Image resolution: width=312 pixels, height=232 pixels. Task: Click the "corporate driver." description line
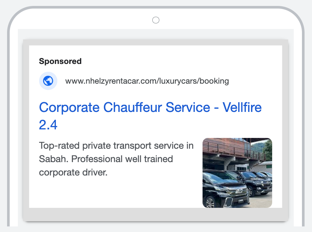point(73,173)
